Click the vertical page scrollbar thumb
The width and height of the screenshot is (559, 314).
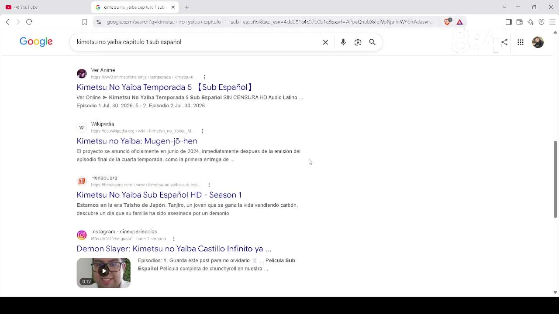[556, 179]
